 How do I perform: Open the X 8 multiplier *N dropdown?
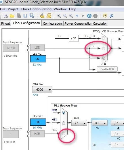[x=100, y=123]
